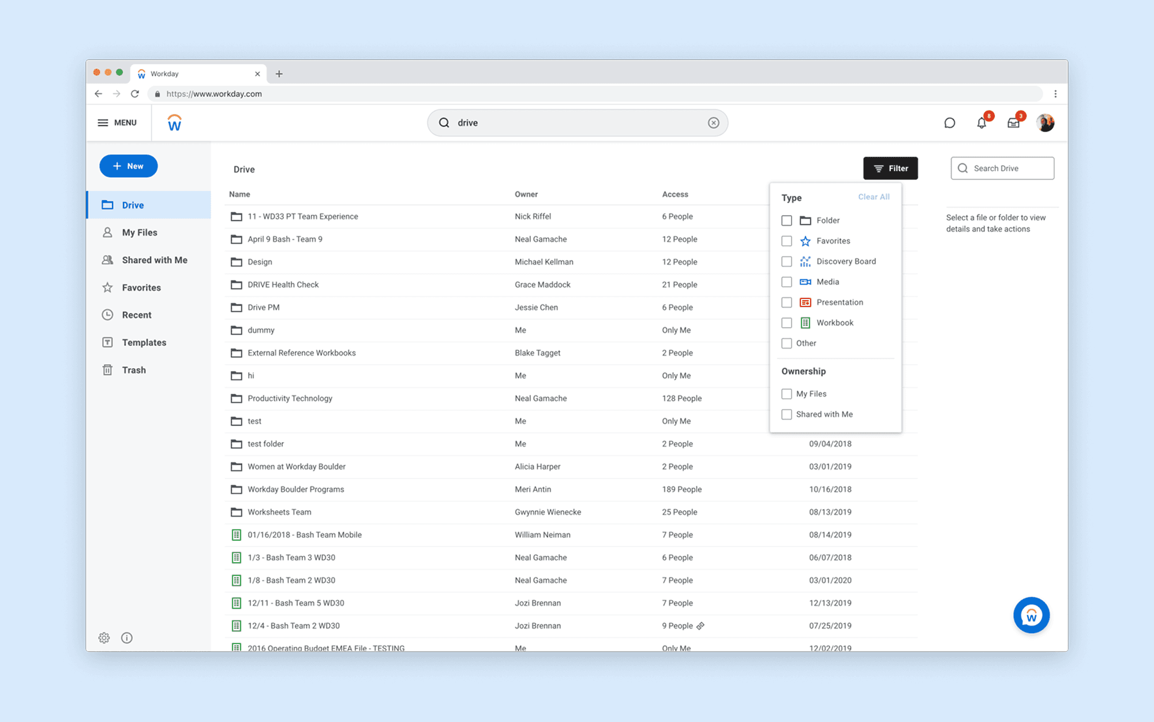Open the MENU hamburger

[117, 123]
